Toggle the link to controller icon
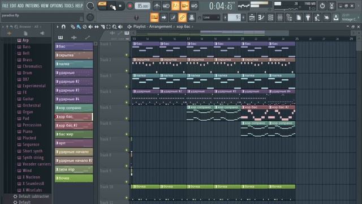The height and width of the screenshot is (204, 362). click(x=182, y=18)
